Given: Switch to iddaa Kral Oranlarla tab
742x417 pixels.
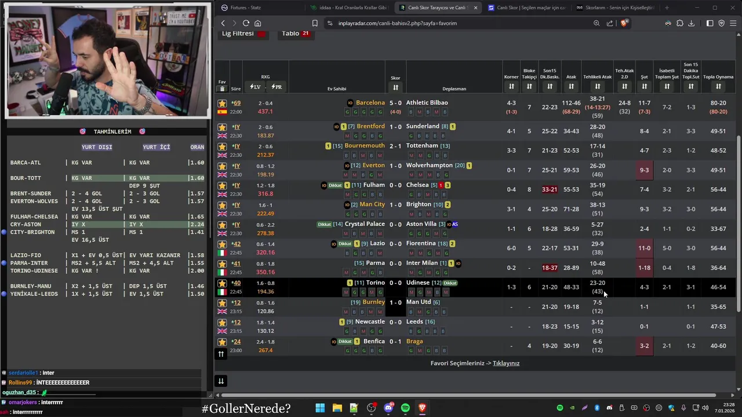Looking at the screenshot, I should coord(348,8).
